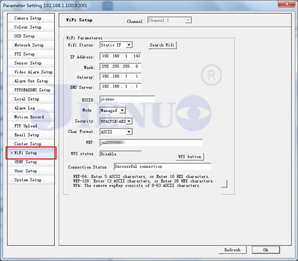
Task: Open the Security dropdown showing WPA2PSK-AES
Action: 116,121
